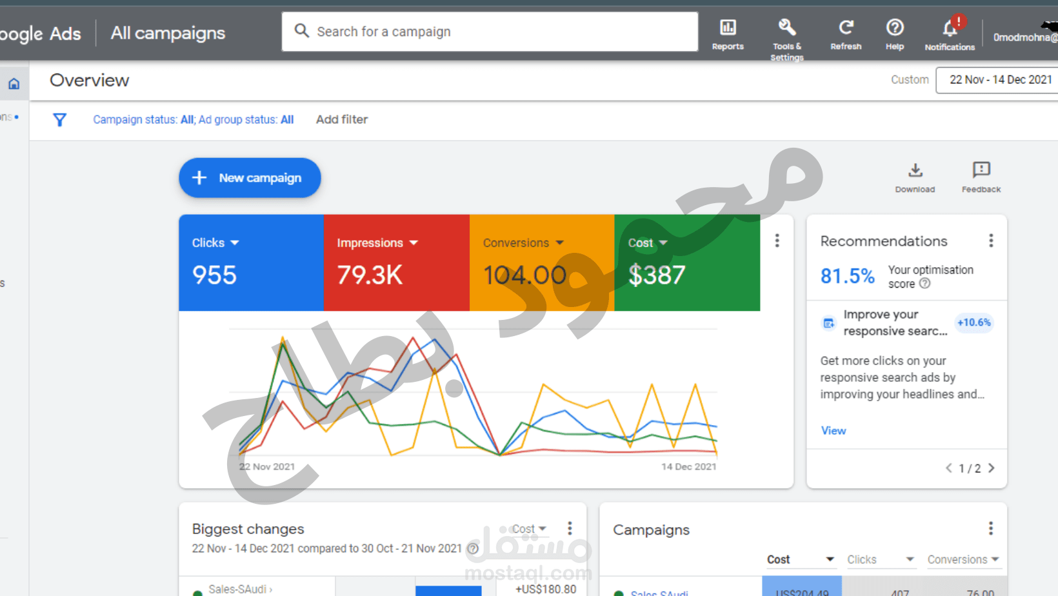Viewport: 1058px width, 596px height.
Task: Open Notifications bell icon
Action: (x=950, y=28)
